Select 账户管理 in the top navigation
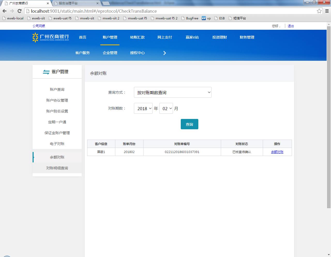Image resolution: width=331 pixels, height=257 pixels. (x=110, y=37)
